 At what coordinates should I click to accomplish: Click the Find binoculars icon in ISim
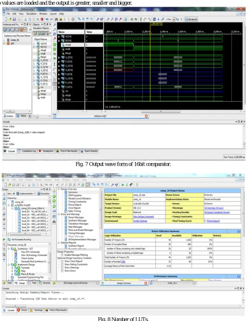click(56, 19)
